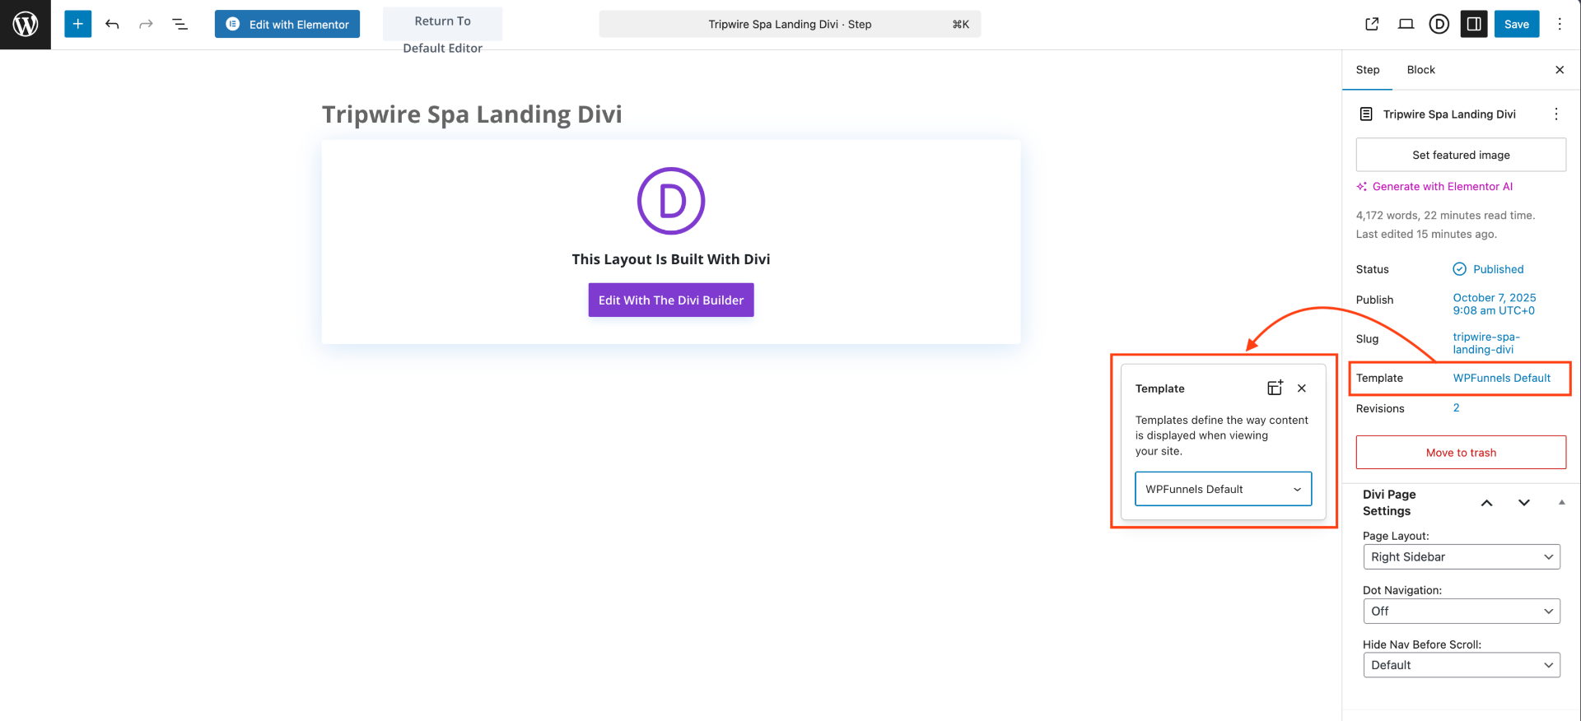Screen dimensions: 1581x721
Task: Open the top-right options kebab menu
Action: [x=1560, y=24]
